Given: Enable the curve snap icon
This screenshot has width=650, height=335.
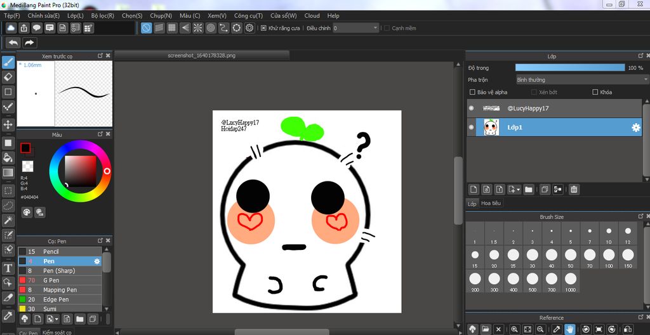Looking at the screenshot, I should (224, 28).
